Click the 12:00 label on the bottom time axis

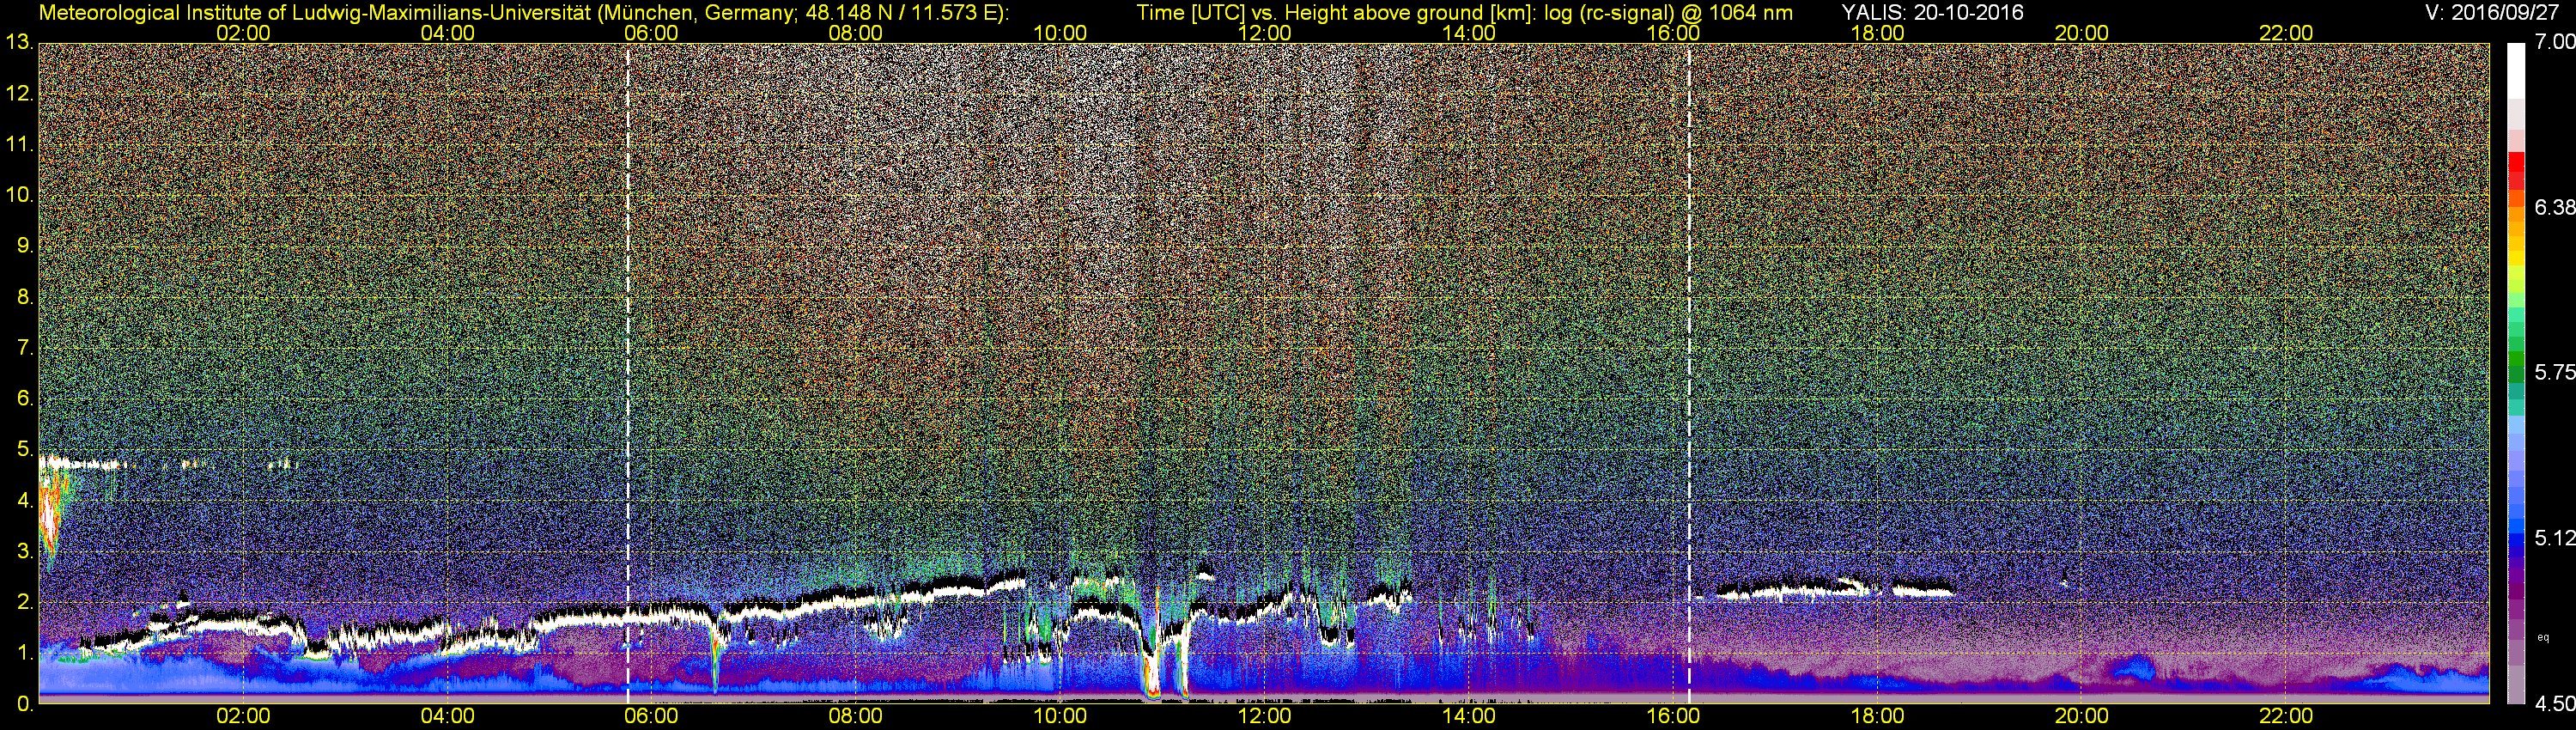pyautogui.click(x=1264, y=716)
